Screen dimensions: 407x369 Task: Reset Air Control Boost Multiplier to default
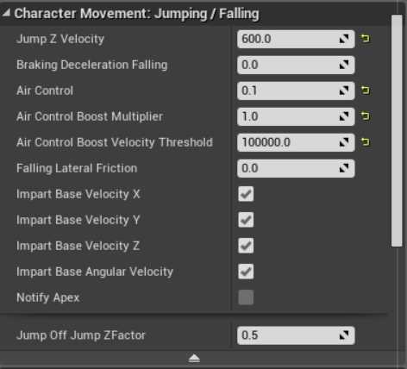tap(365, 116)
